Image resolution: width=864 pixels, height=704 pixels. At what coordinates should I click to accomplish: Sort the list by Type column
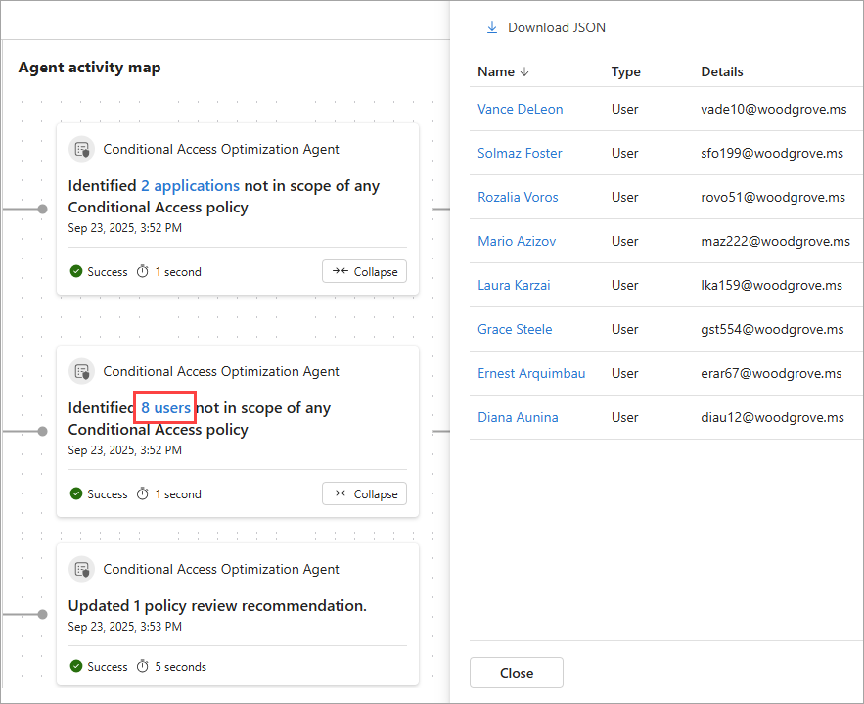(x=625, y=71)
